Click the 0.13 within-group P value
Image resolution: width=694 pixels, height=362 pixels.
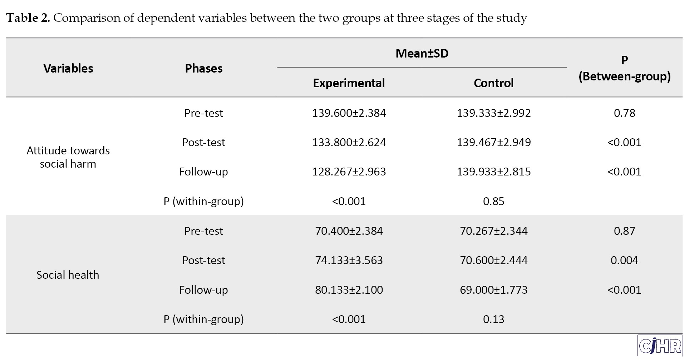click(x=493, y=319)
